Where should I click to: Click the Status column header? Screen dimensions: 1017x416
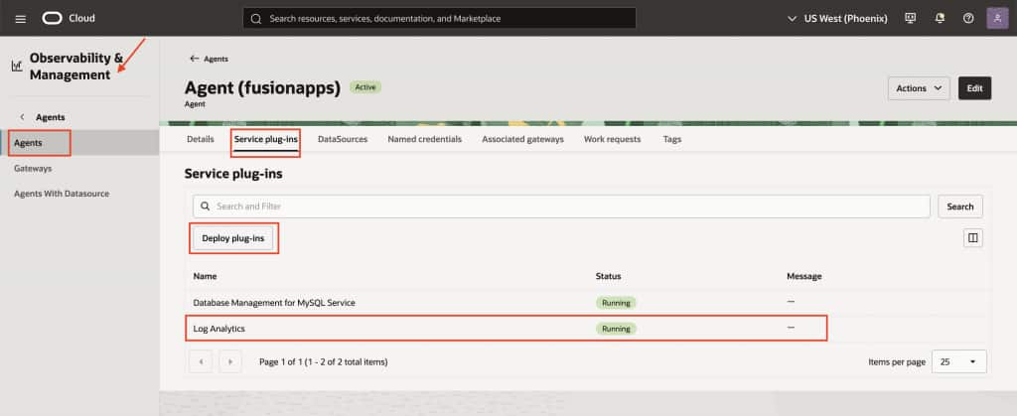[609, 276]
